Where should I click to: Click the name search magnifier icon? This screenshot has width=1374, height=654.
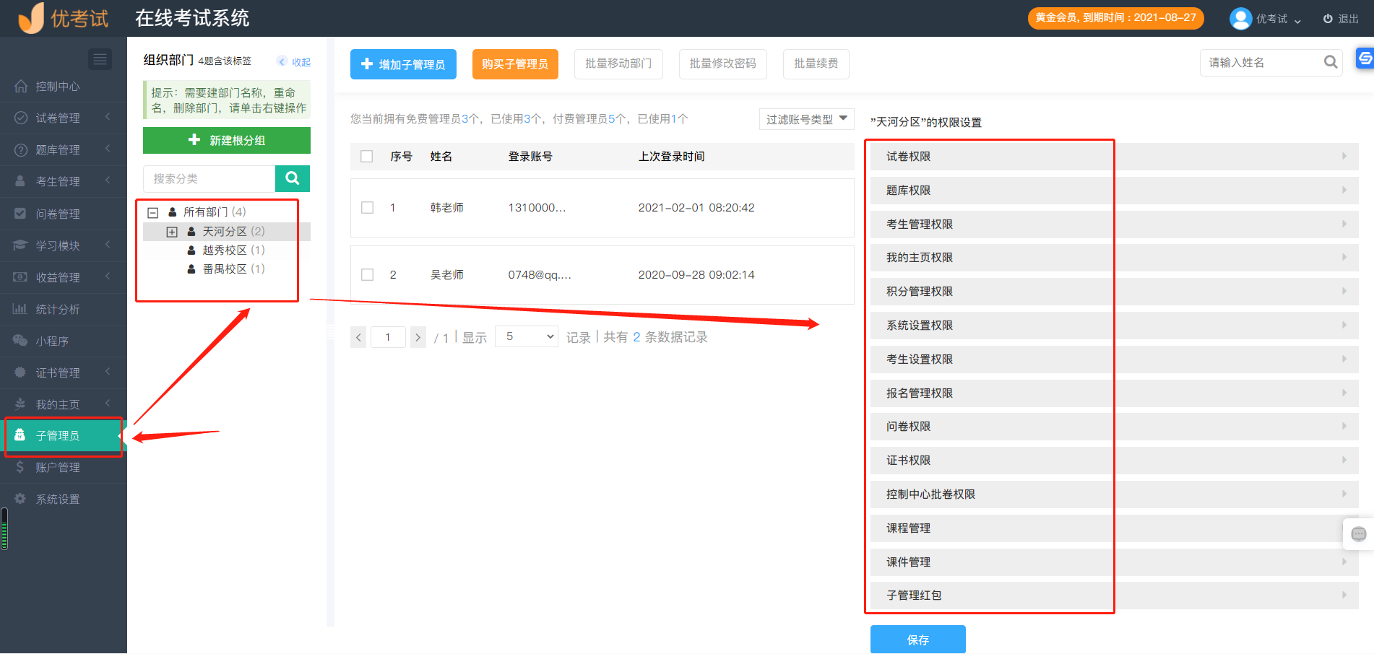point(1331,63)
